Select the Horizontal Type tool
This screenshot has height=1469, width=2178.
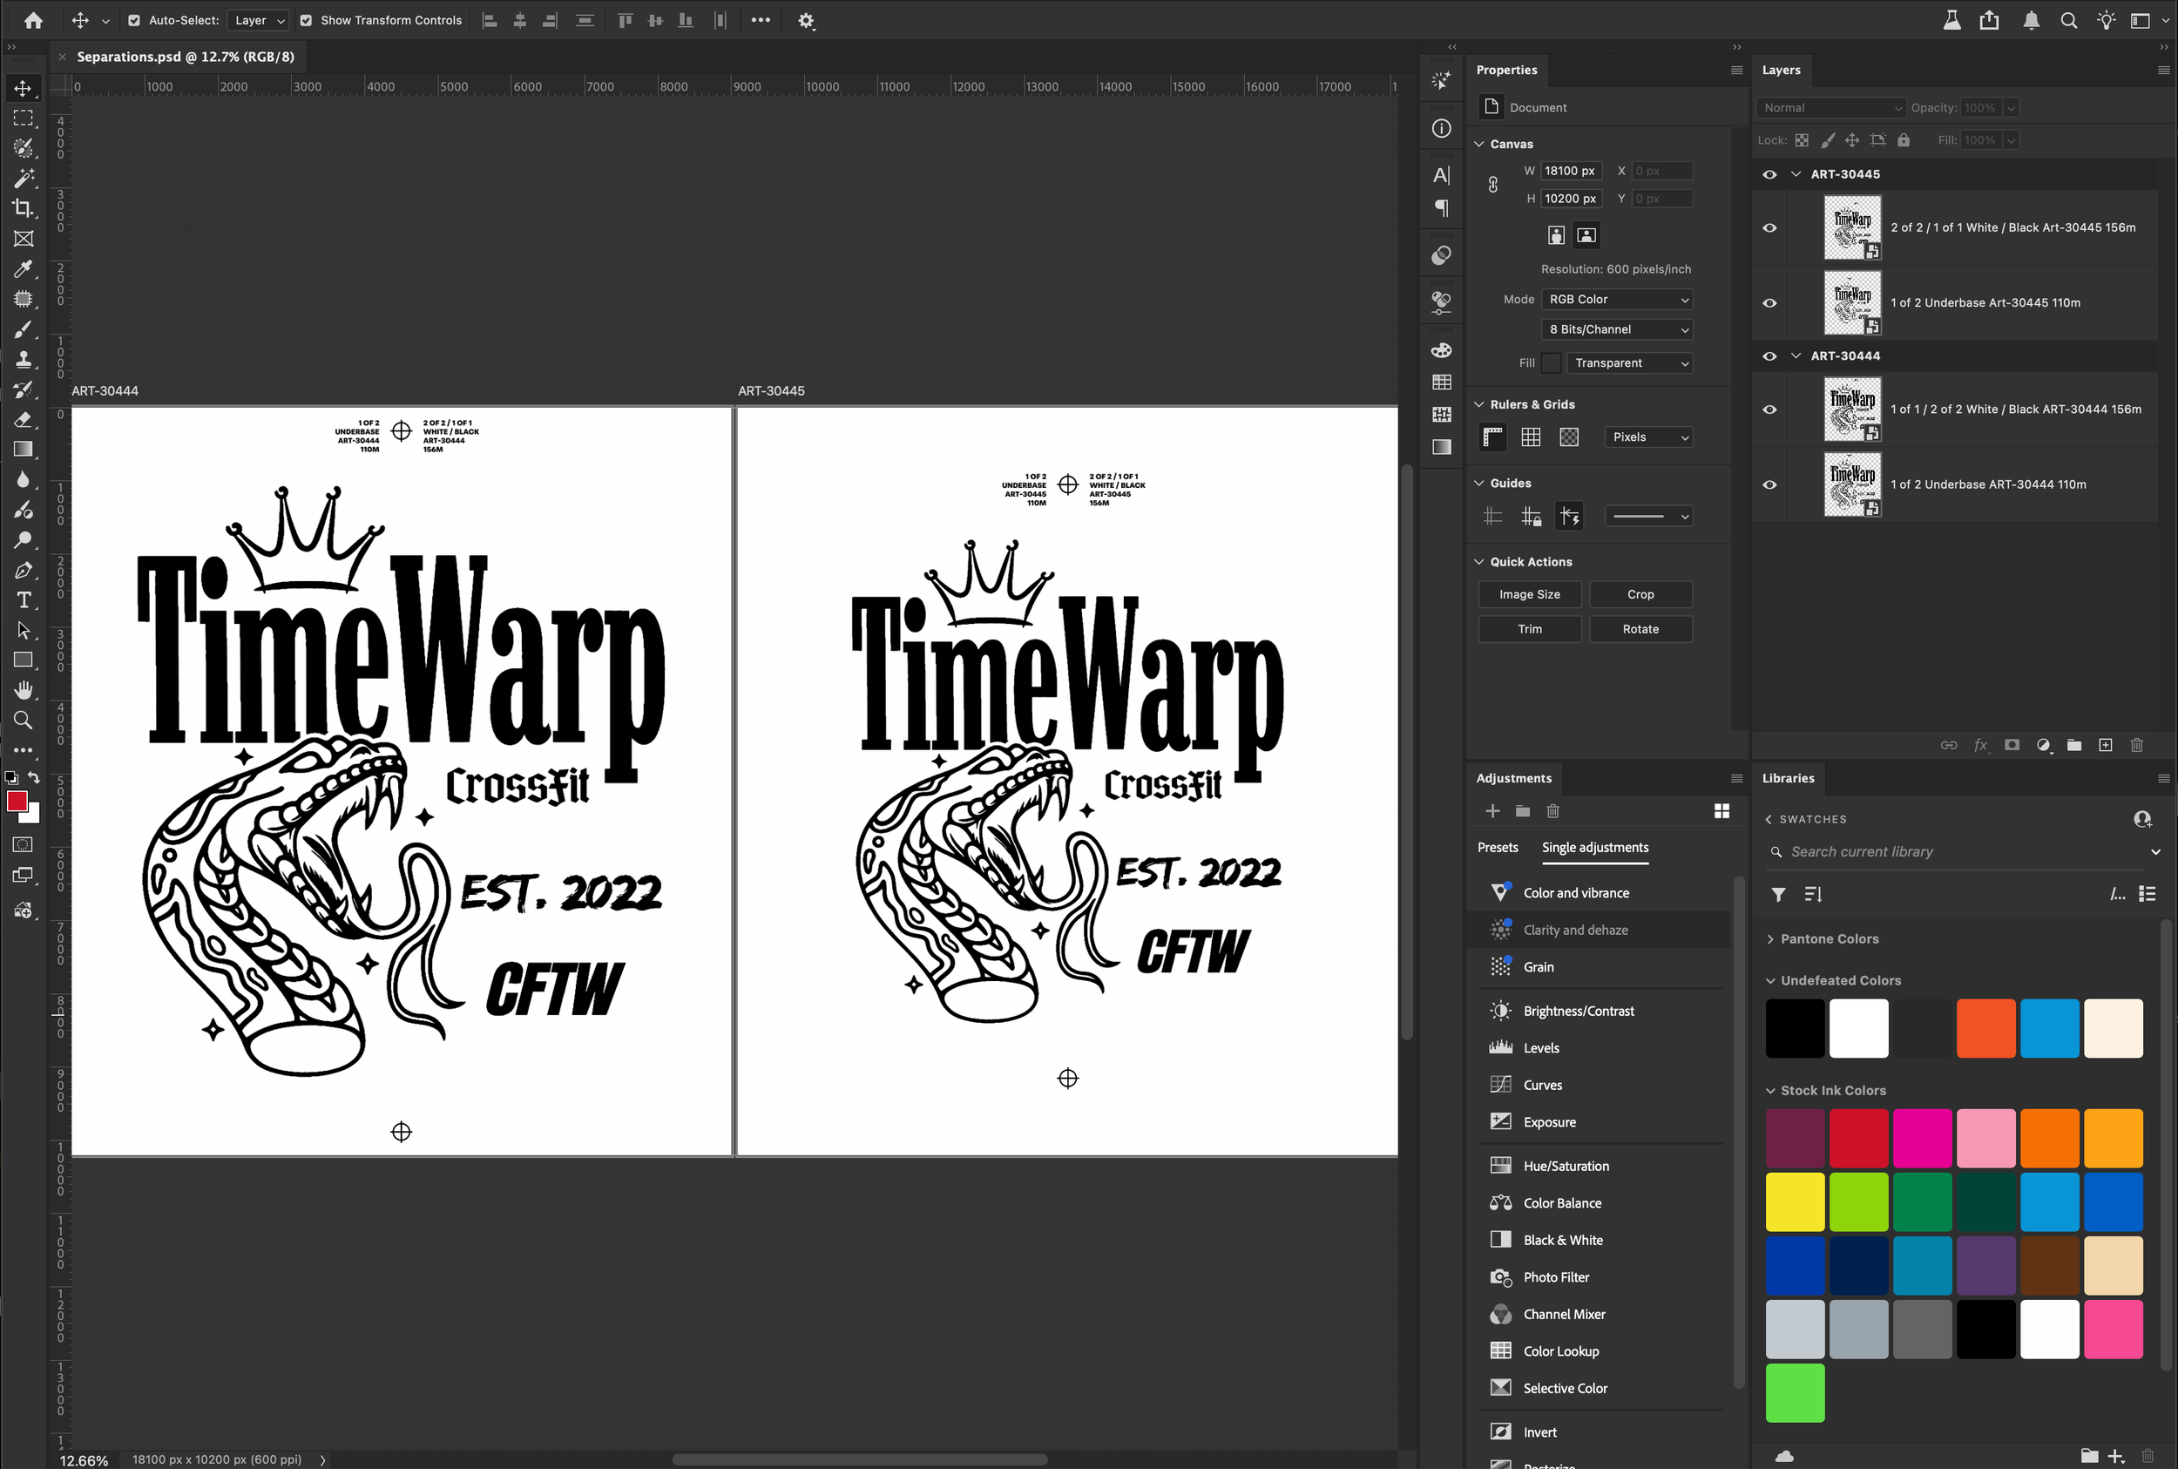pyautogui.click(x=24, y=600)
